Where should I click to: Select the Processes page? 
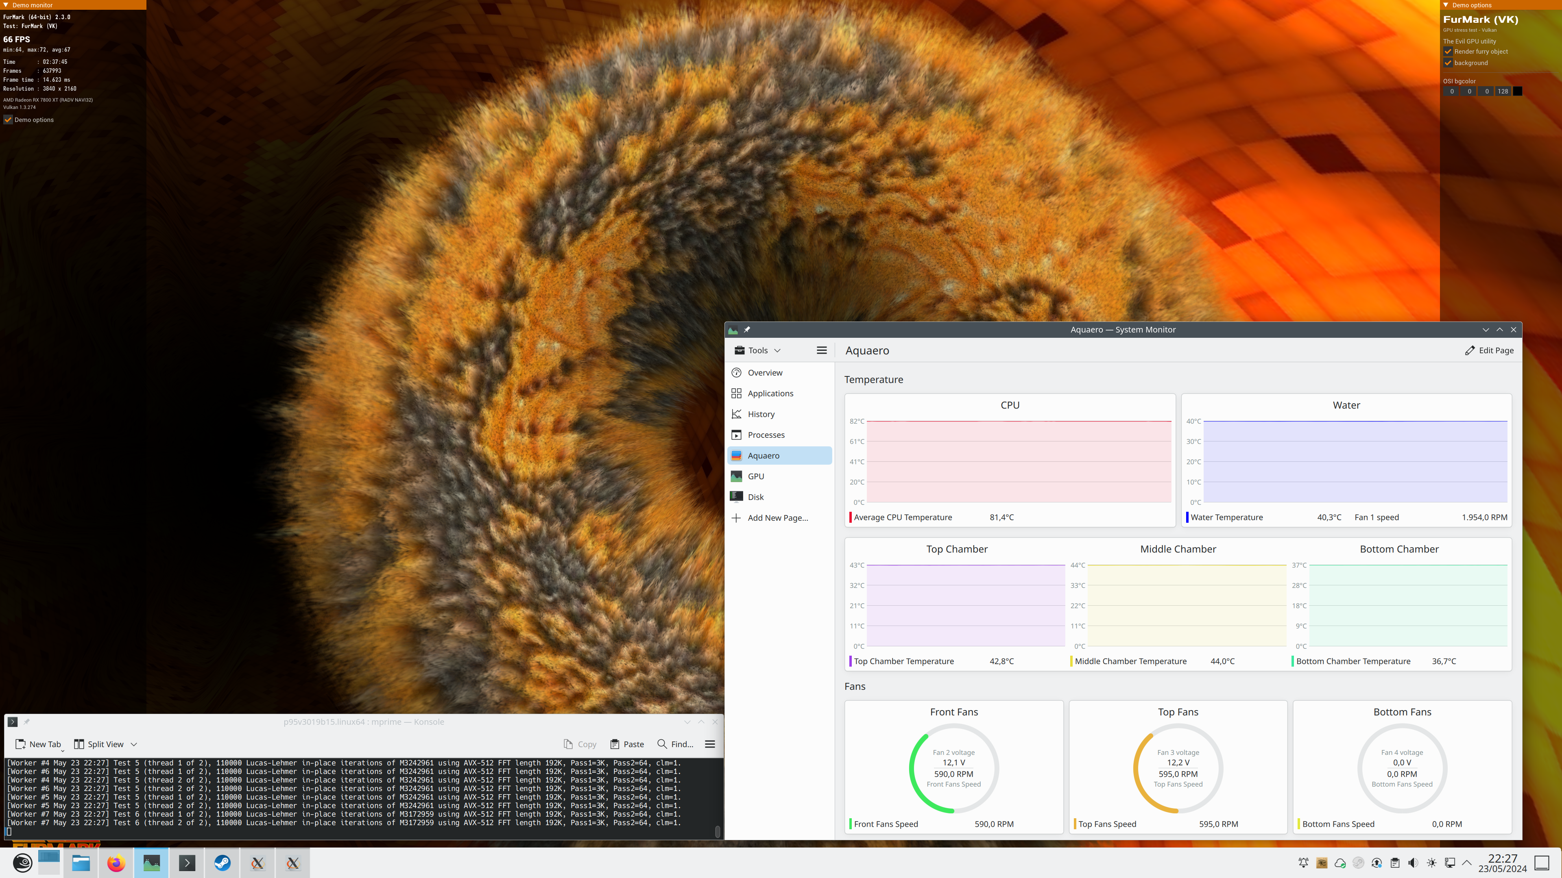(766, 435)
